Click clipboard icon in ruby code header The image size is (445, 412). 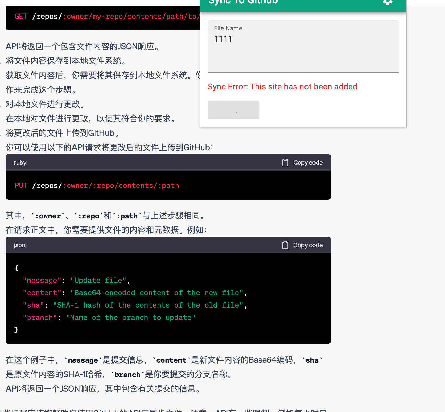[285, 163]
